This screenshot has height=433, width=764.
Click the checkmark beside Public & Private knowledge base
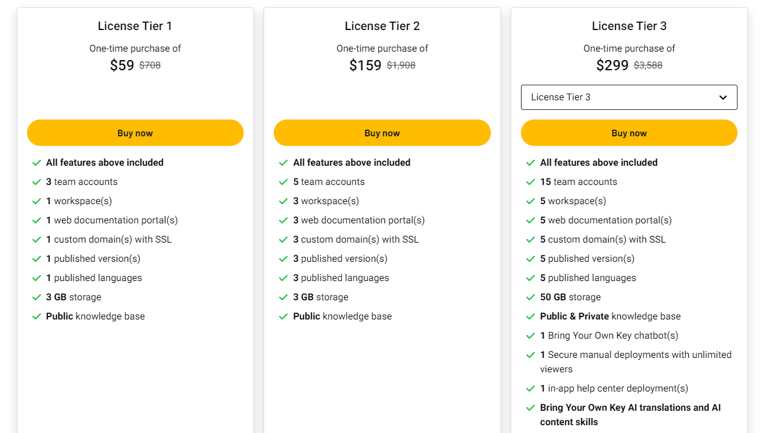pyautogui.click(x=531, y=316)
